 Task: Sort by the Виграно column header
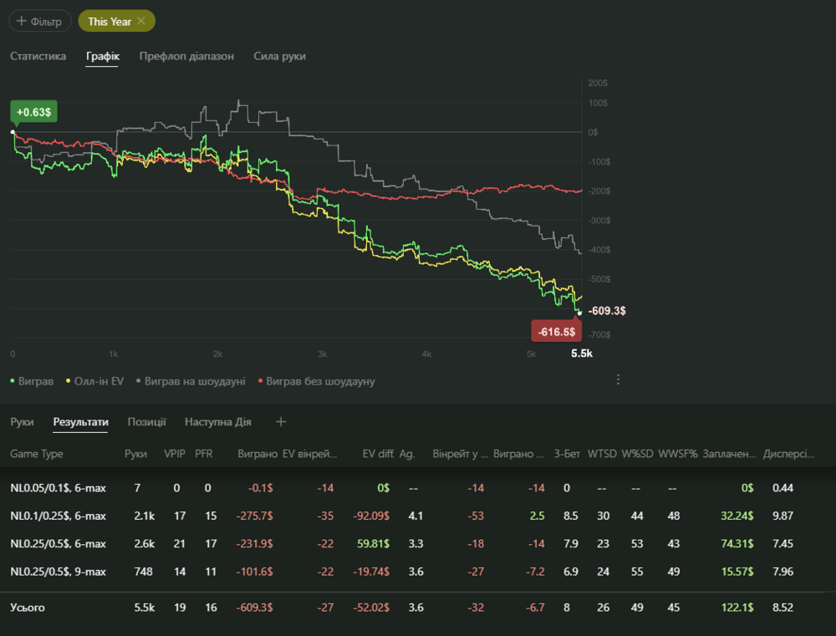(257, 454)
